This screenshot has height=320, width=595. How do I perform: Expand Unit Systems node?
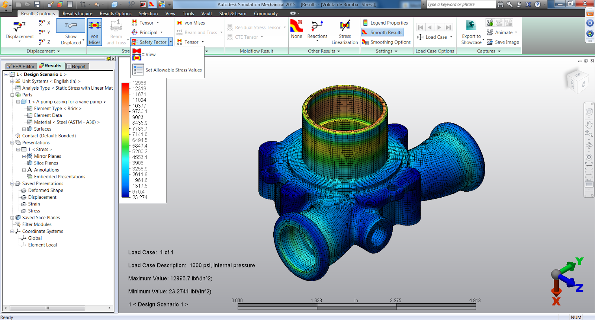coord(12,81)
